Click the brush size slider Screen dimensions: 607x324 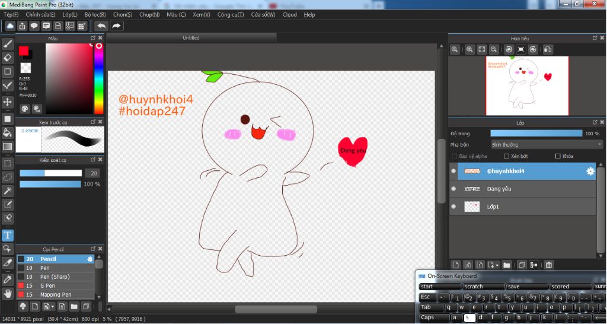point(51,173)
